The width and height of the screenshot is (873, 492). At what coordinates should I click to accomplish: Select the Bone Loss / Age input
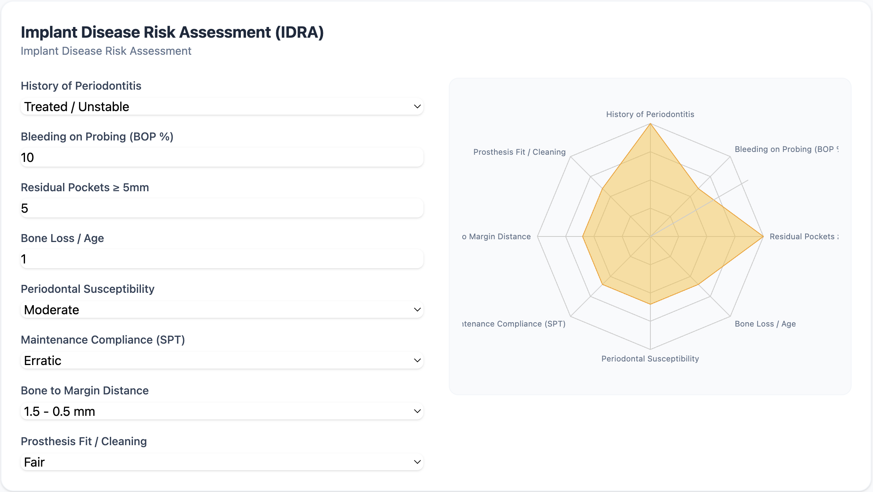click(222, 259)
